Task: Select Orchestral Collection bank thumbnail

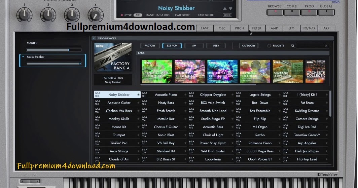Action: click(x=315, y=71)
